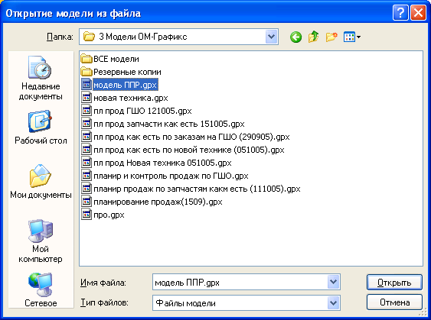The width and height of the screenshot is (431, 320).
Task: Select the folder ВСЕ модели
Action: click(x=110, y=59)
